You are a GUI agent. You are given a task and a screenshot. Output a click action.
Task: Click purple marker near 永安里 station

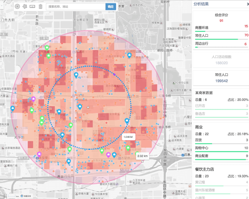click(x=39, y=154)
